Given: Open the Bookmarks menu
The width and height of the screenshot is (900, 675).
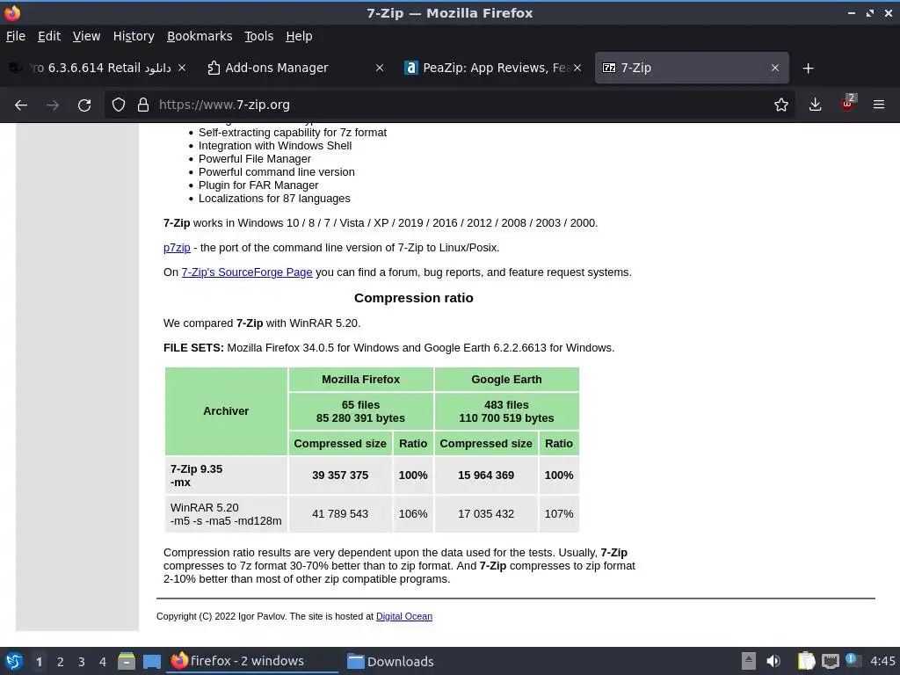Looking at the screenshot, I should (x=200, y=36).
